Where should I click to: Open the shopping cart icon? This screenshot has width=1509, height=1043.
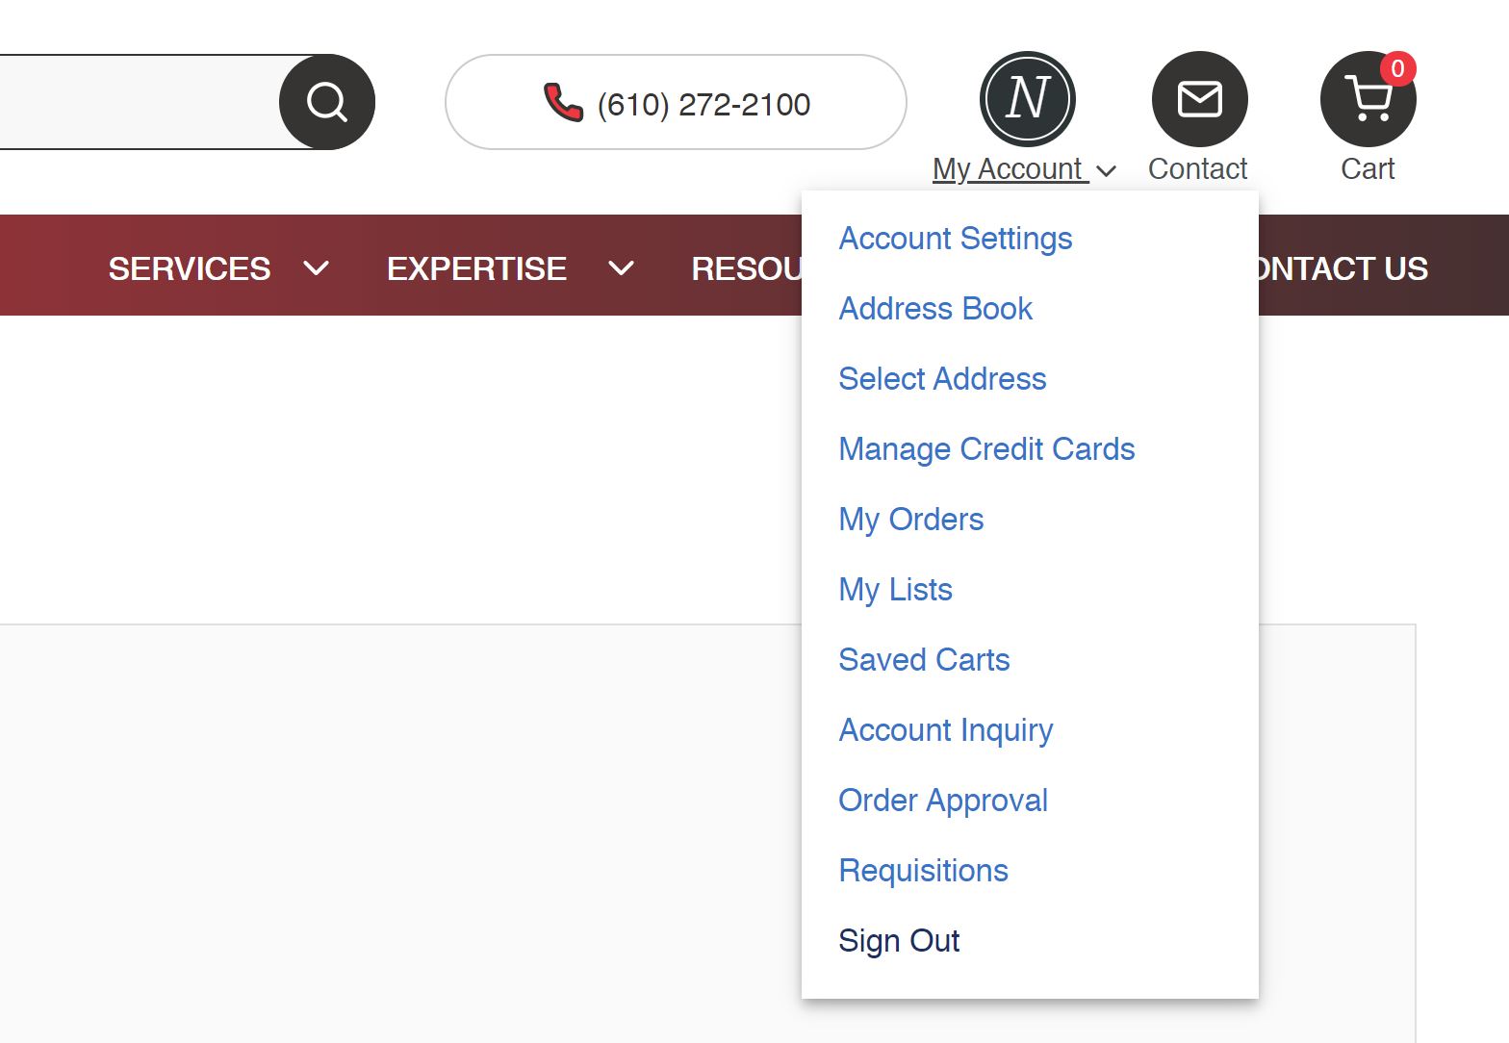click(x=1368, y=99)
